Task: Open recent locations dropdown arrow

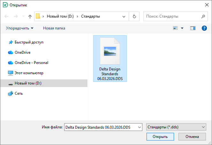Action: coord(23,16)
